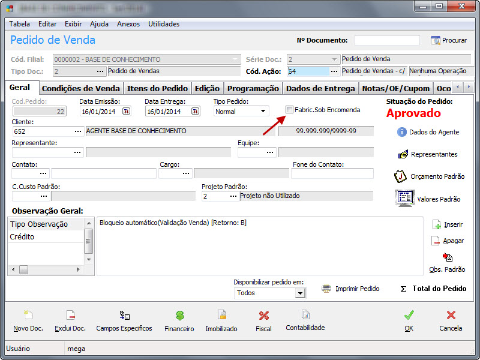
Task: Open Contabilidade from bottom toolbar
Action: point(305,315)
